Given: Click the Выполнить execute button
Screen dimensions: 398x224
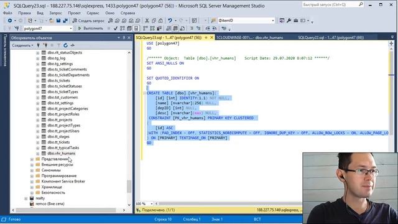Looking at the screenshot, I should click(91, 29).
